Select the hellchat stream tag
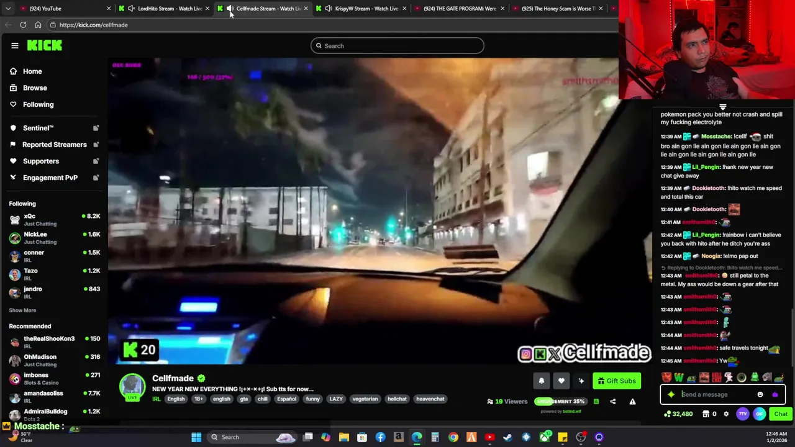Screen dimensions: 795x447 [x=397, y=399]
